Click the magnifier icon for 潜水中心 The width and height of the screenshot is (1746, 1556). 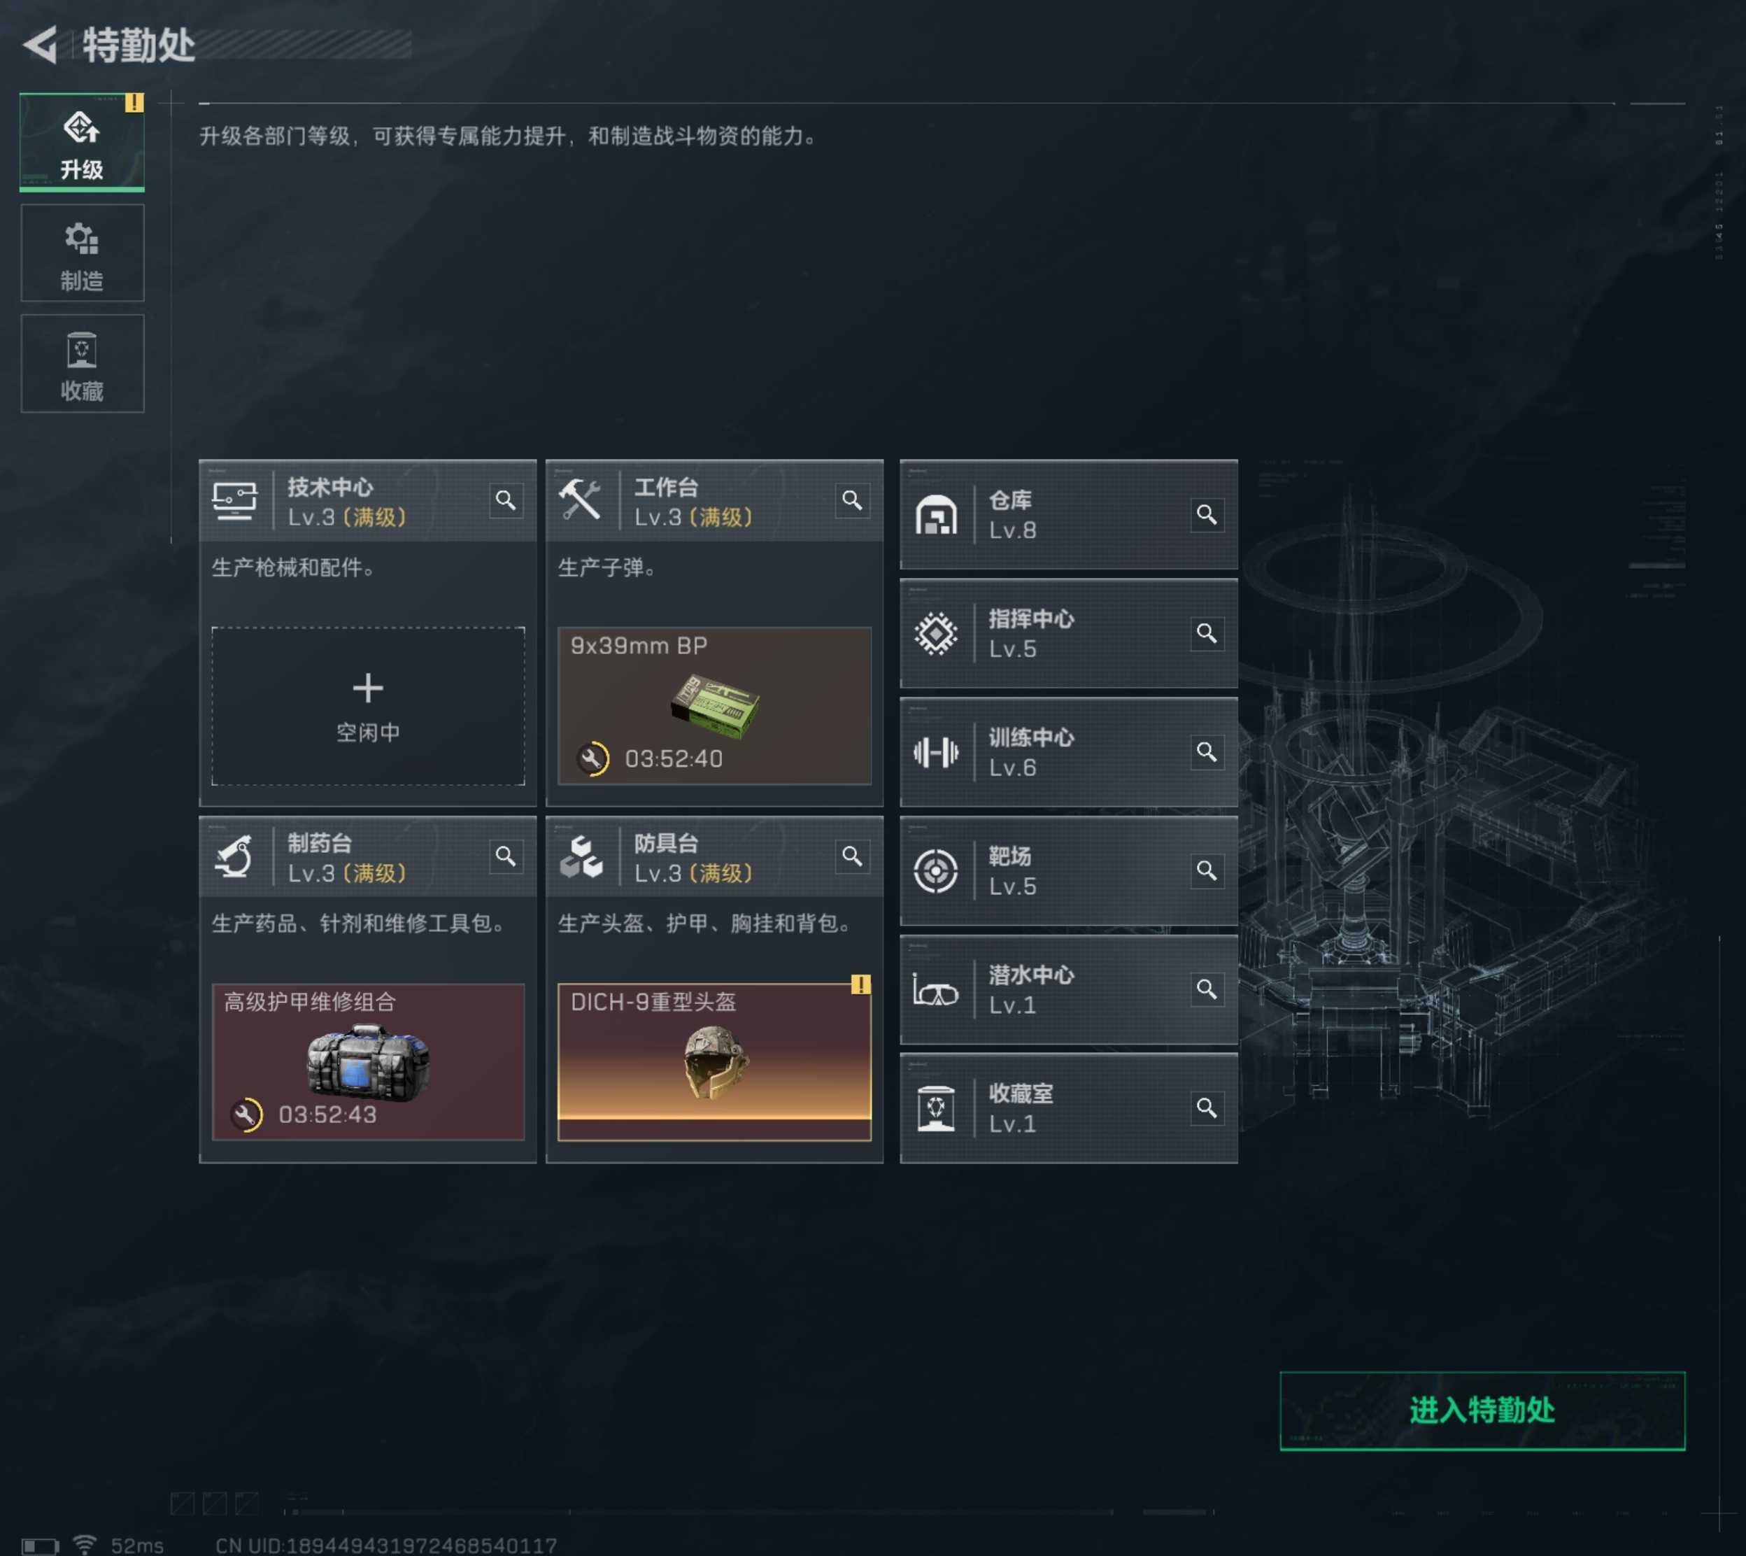point(1207,990)
